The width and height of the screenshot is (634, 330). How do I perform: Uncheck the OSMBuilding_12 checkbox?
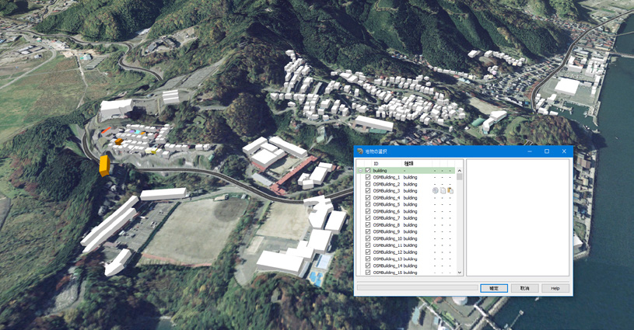tap(367, 252)
